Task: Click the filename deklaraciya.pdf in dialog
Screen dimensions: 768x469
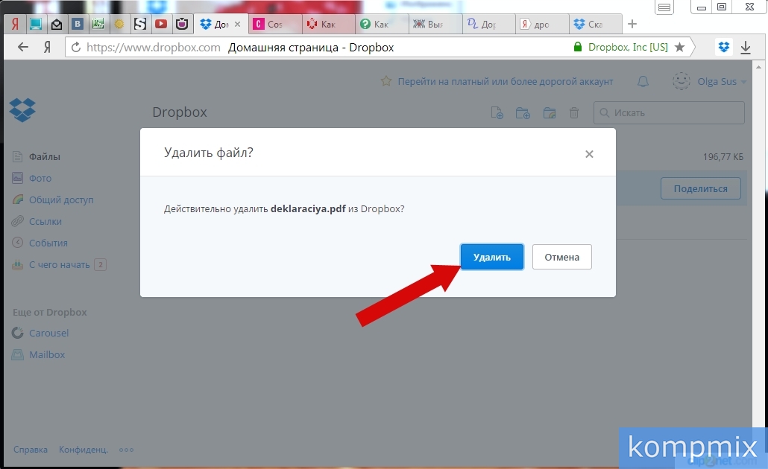Action: pos(308,209)
